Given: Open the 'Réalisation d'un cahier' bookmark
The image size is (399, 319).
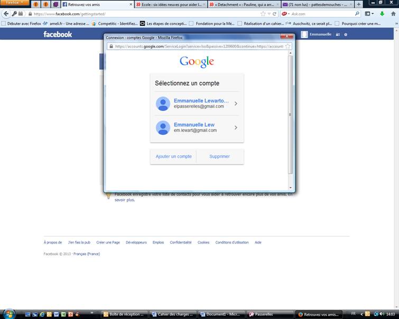Looking at the screenshot, I should coord(261,24).
